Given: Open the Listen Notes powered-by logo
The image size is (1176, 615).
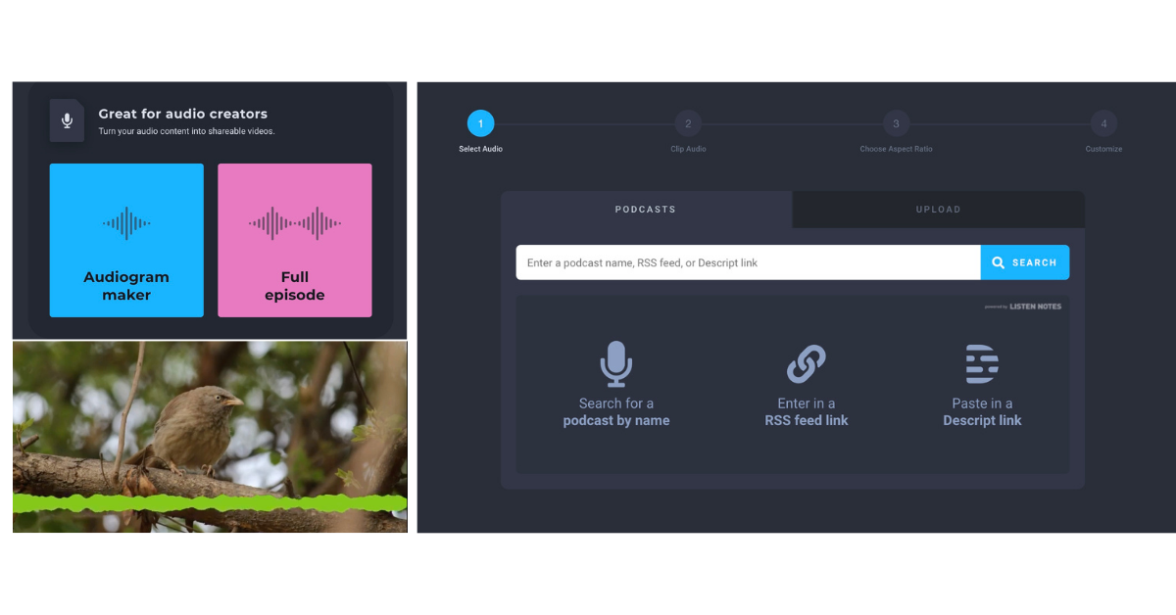Looking at the screenshot, I should point(1023,307).
